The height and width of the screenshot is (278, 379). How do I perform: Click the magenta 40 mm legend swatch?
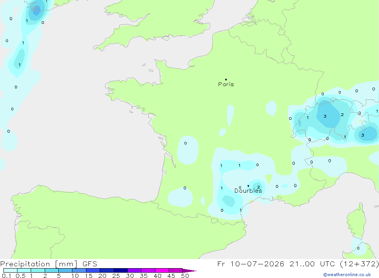click(x=162, y=270)
